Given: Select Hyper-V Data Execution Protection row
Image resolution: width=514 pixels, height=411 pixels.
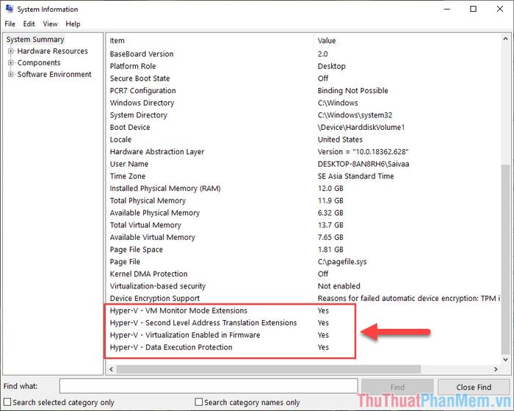Looking at the screenshot, I should pos(305,347).
